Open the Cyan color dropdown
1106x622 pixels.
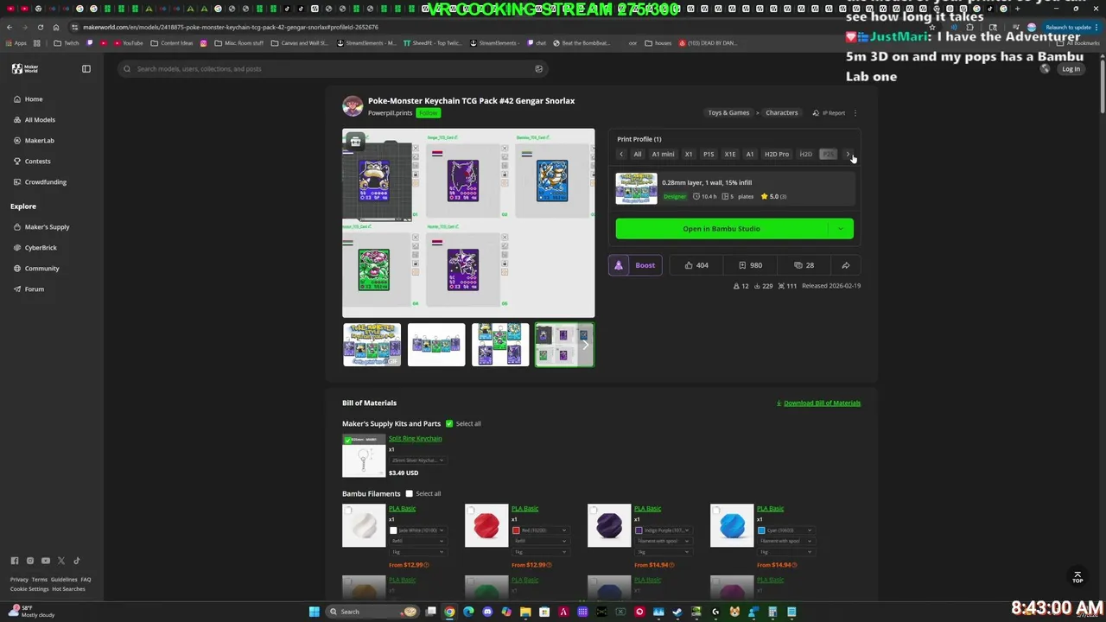click(785, 530)
